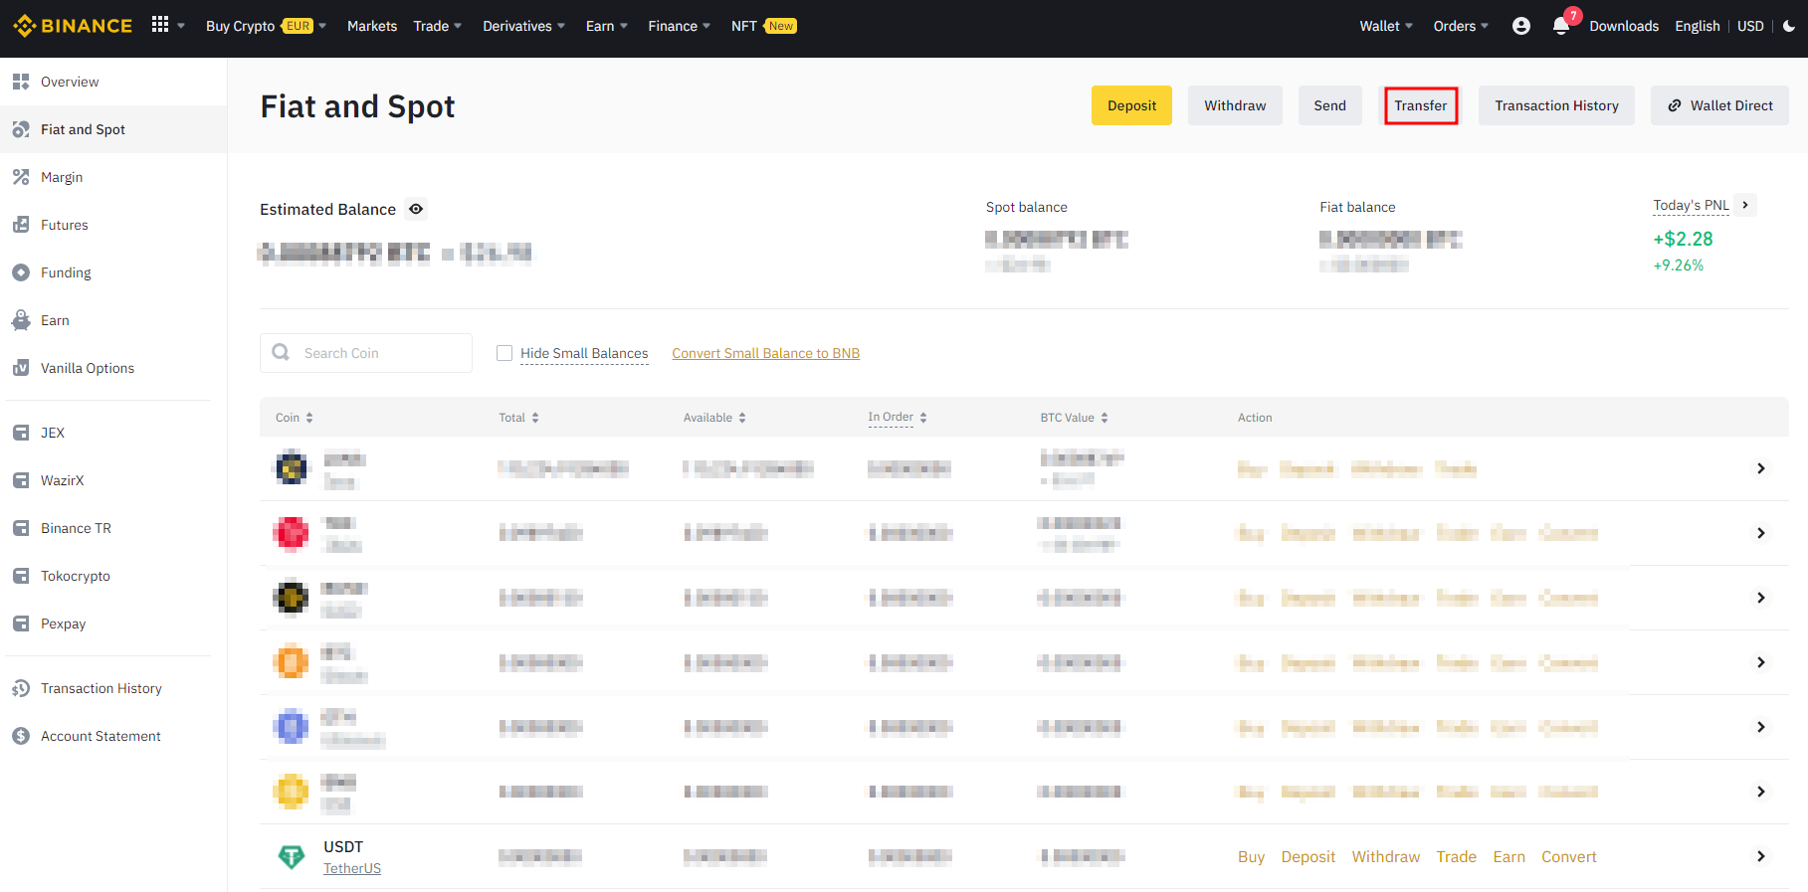The width and height of the screenshot is (1808, 892).
Task: Sort by Coin column
Action: [x=295, y=418]
